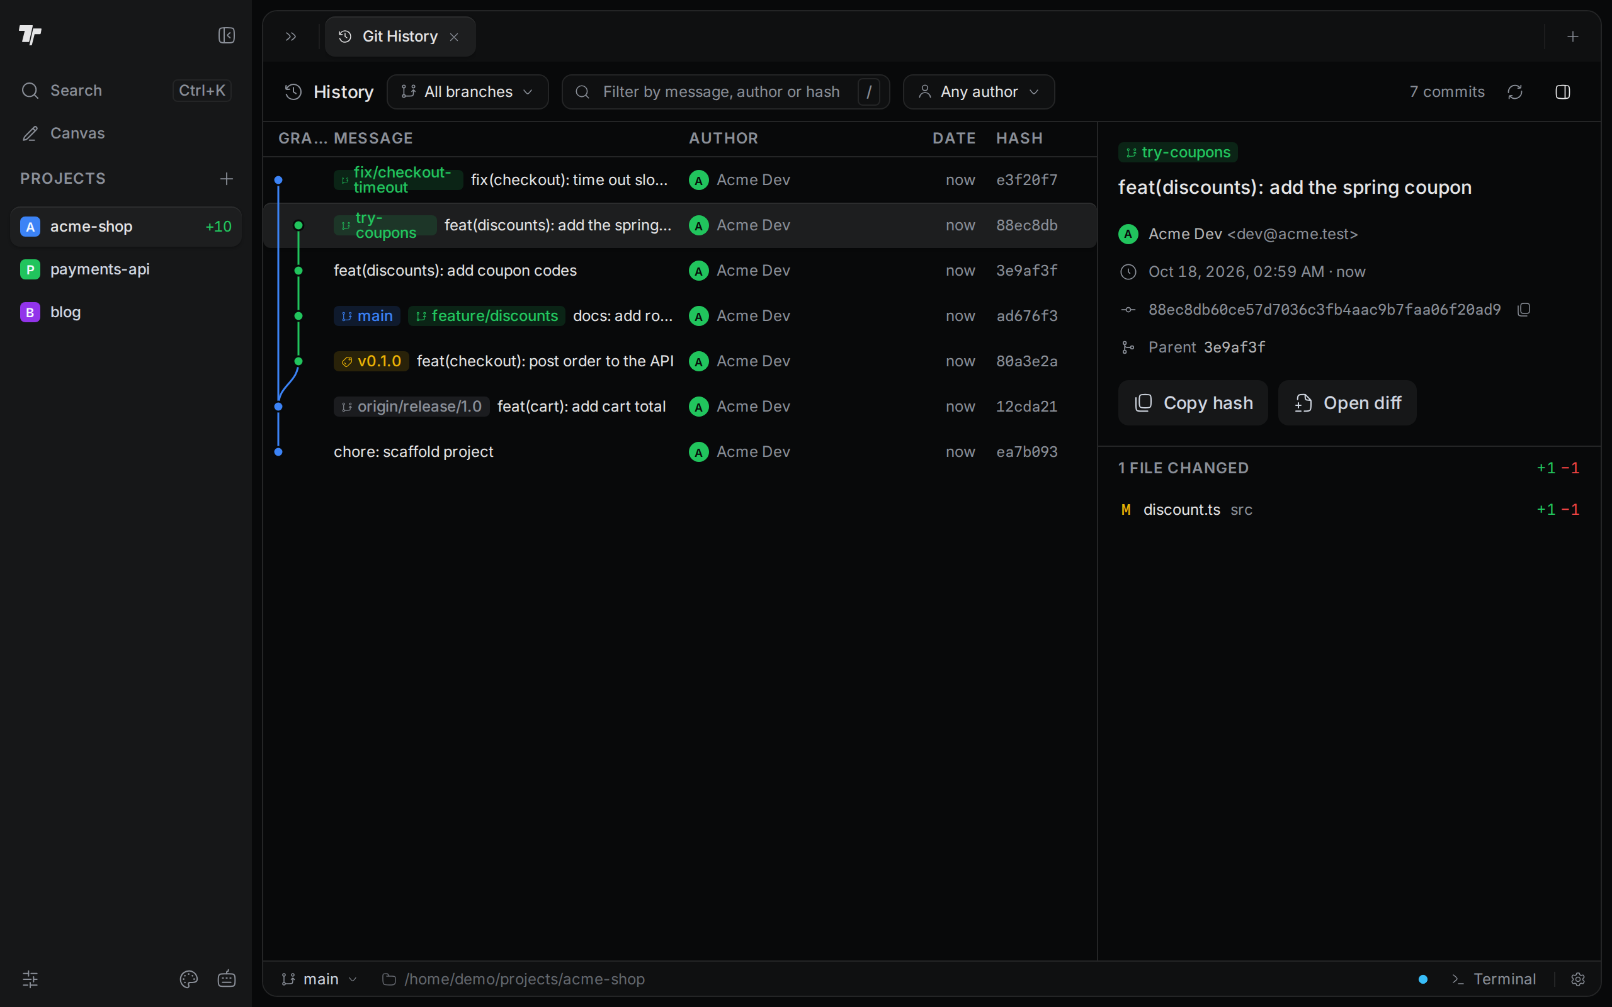Click the origin/release/1.0 badge
Image resolution: width=1612 pixels, height=1007 pixels.
click(x=412, y=407)
